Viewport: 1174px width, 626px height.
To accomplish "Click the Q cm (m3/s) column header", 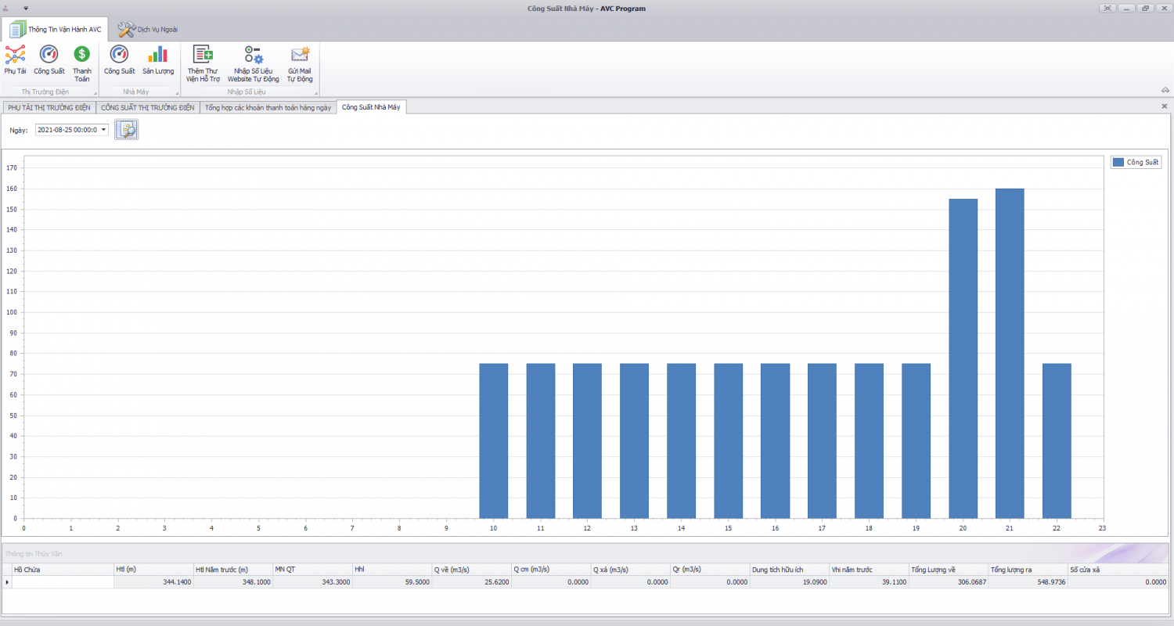I will pos(551,570).
